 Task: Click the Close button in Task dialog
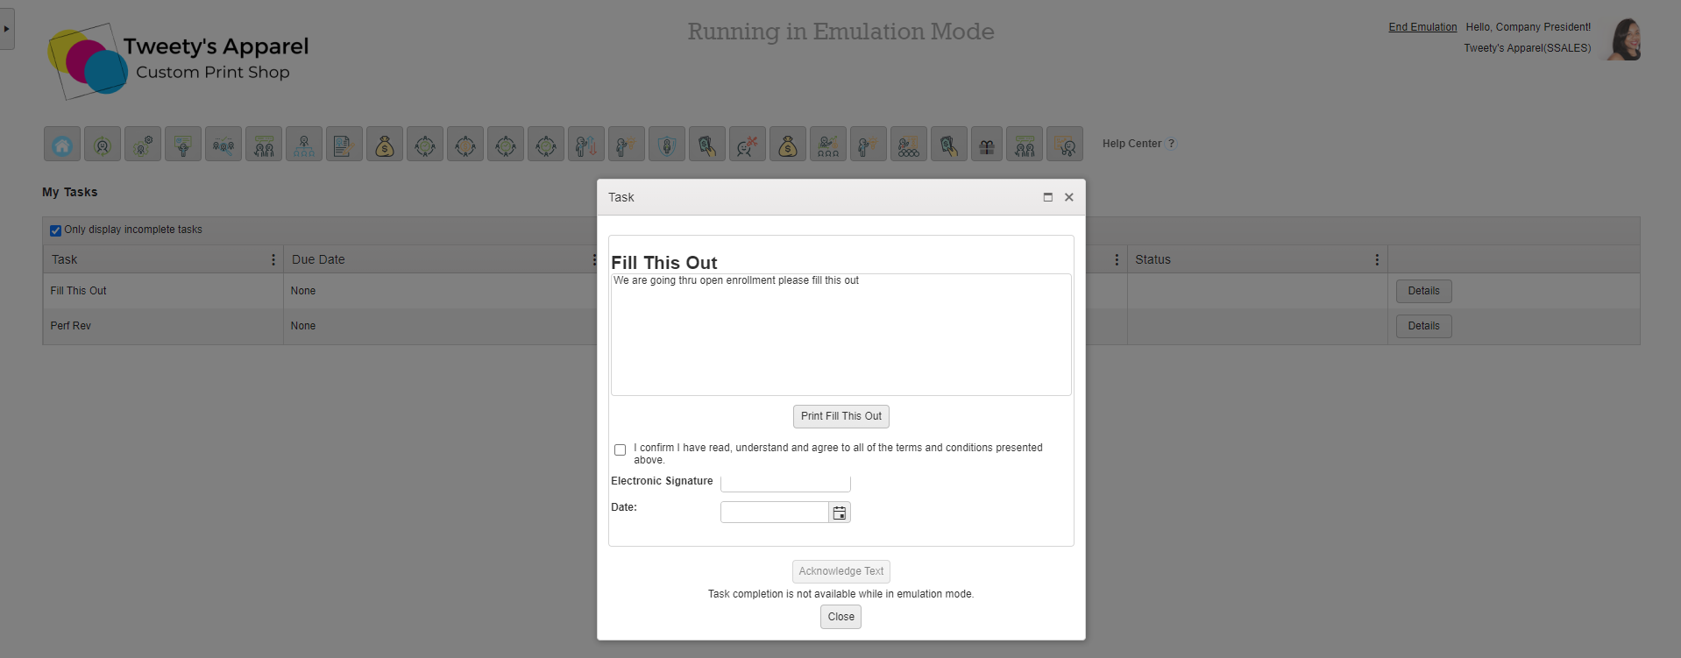click(841, 617)
